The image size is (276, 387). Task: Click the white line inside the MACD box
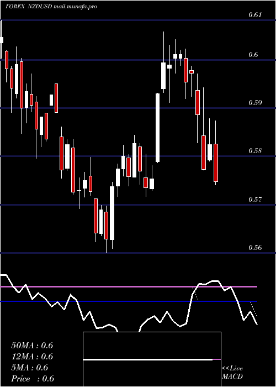148,359
